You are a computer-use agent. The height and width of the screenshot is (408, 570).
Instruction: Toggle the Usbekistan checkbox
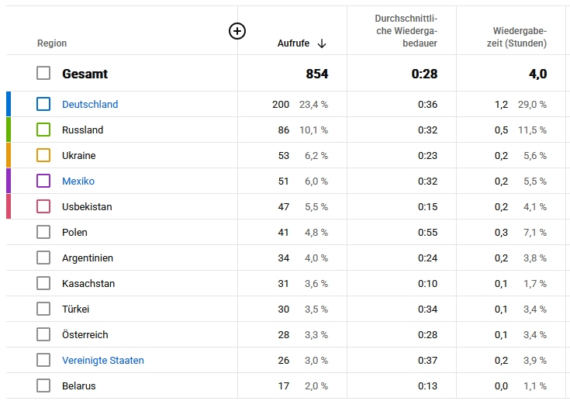pyautogui.click(x=43, y=206)
